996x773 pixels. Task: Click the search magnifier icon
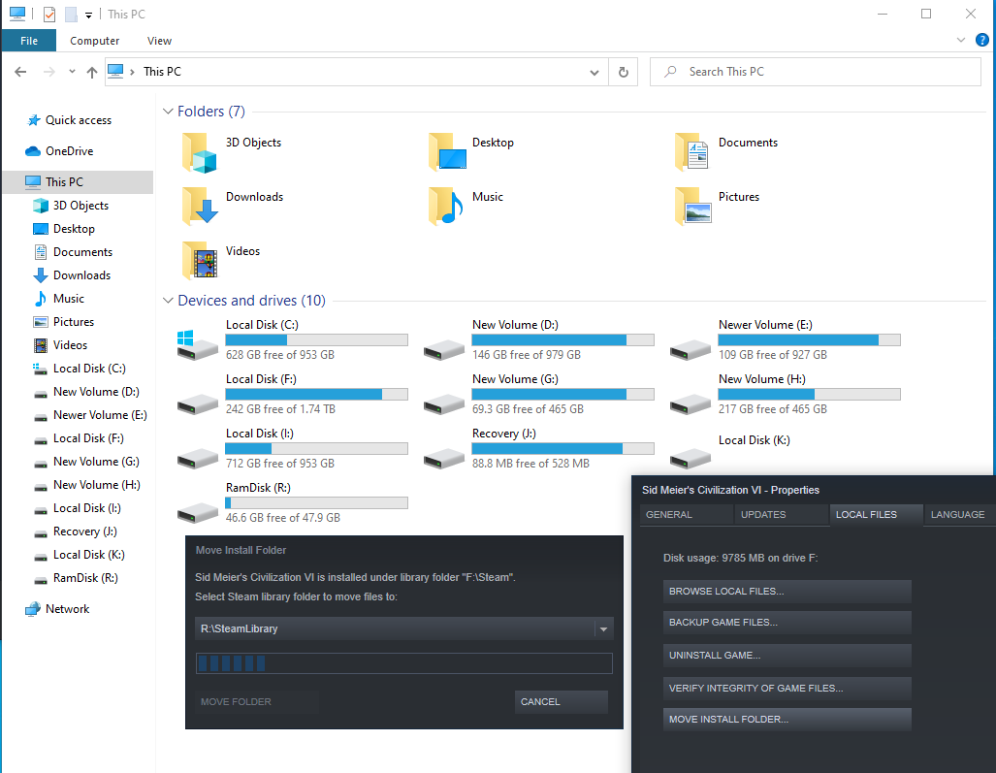pos(670,72)
